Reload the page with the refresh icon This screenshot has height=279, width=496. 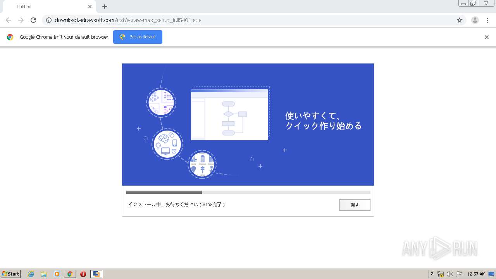tap(33, 20)
